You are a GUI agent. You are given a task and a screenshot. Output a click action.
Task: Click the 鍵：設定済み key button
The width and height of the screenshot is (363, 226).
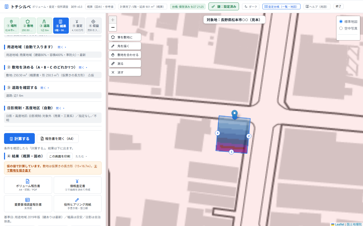click(224, 7)
